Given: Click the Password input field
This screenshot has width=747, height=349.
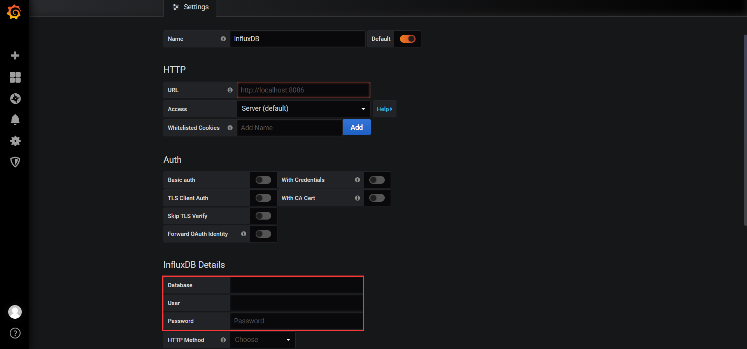Looking at the screenshot, I should tap(296, 321).
